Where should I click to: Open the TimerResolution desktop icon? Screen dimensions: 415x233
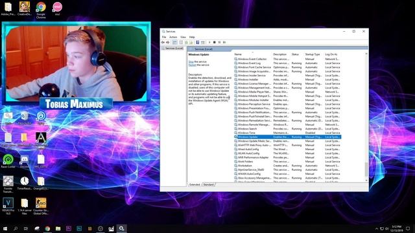pos(25,183)
